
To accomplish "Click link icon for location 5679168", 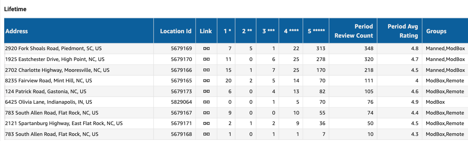I will coord(206,134).
